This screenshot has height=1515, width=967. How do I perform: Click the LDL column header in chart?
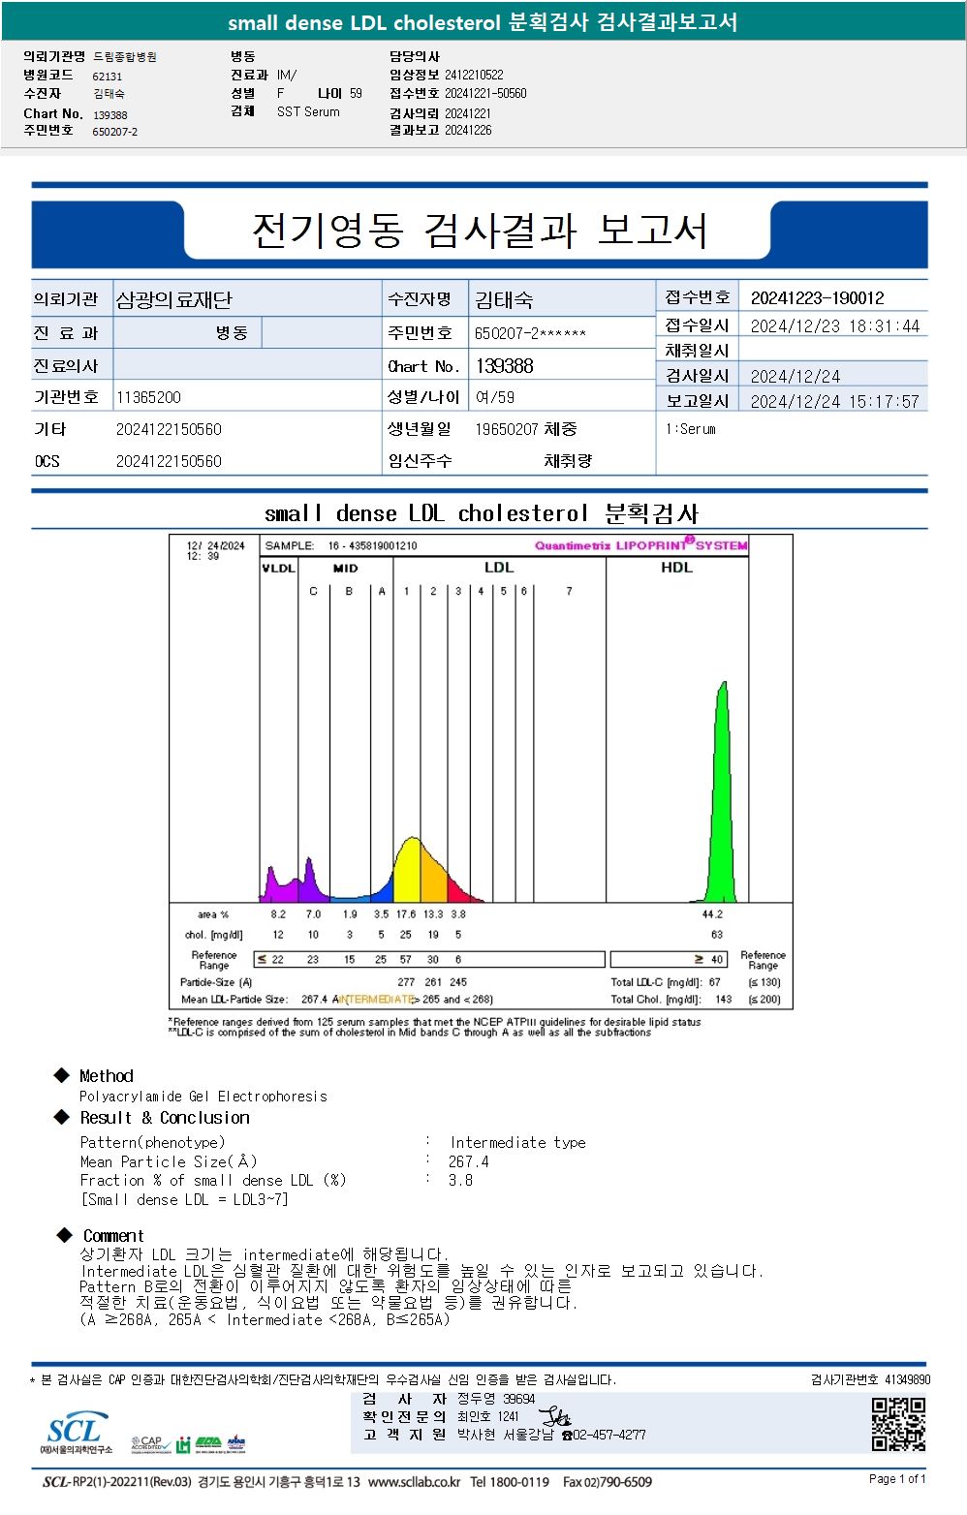[499, 568]
